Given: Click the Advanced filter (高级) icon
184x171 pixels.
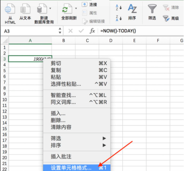Looking at the screenshot, I should 171,18.
